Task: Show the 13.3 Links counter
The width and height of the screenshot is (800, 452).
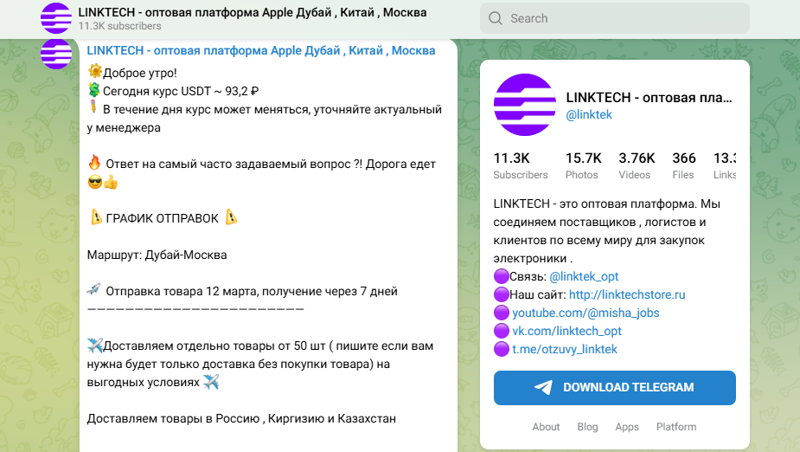Action: [x=725, y=165]
